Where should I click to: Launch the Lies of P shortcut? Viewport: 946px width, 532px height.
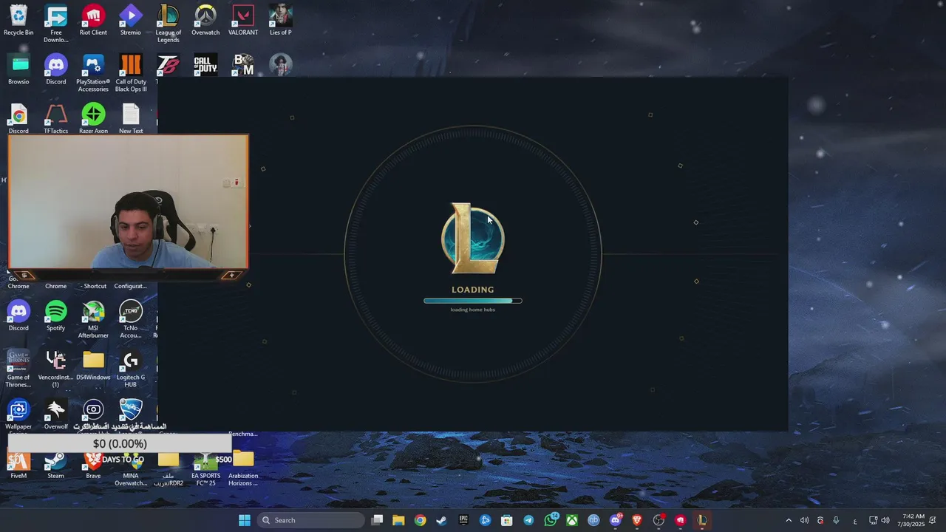tap(280, 20)
